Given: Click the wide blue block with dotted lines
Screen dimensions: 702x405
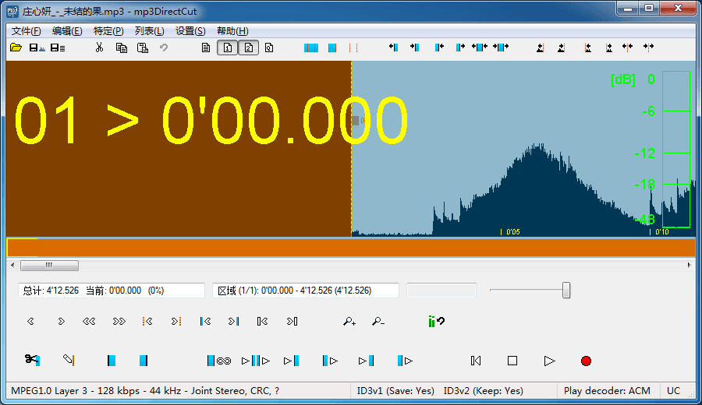Looking at the screenshot, I should coord(311,48).
